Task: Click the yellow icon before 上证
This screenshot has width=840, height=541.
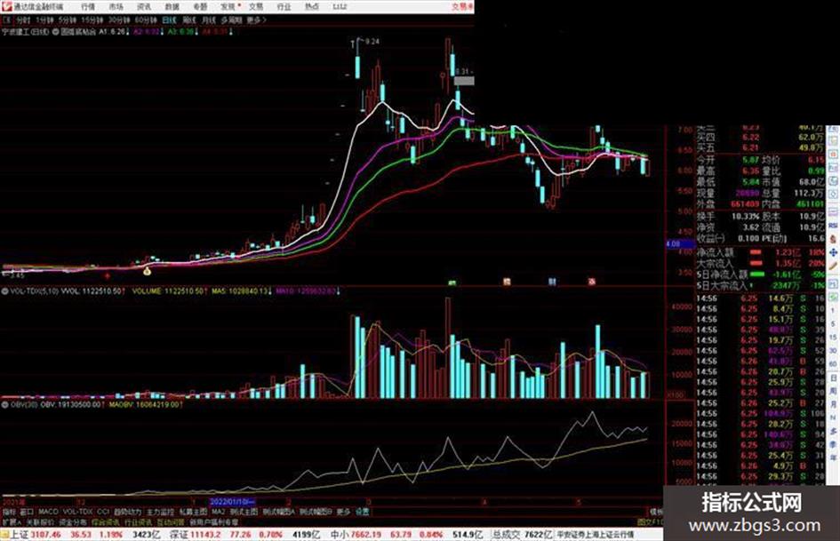Action: pos(4,535)
